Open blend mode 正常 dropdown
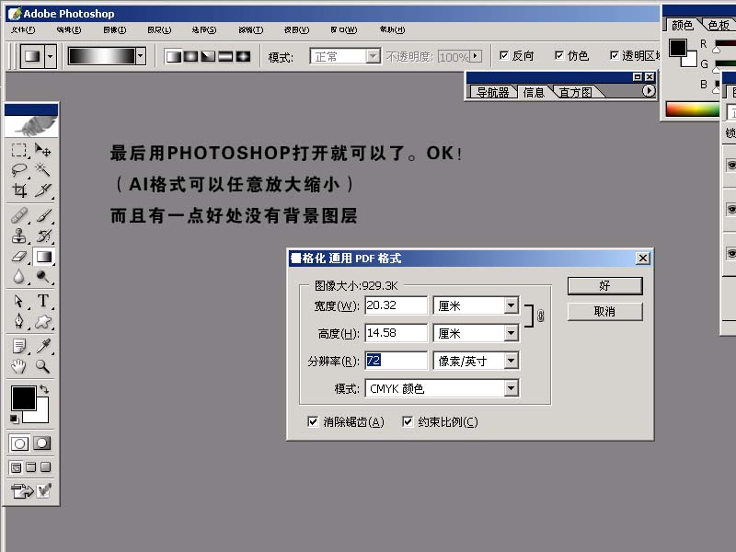Viewport: 736px width, 552px height. click(x=373, y=57)
